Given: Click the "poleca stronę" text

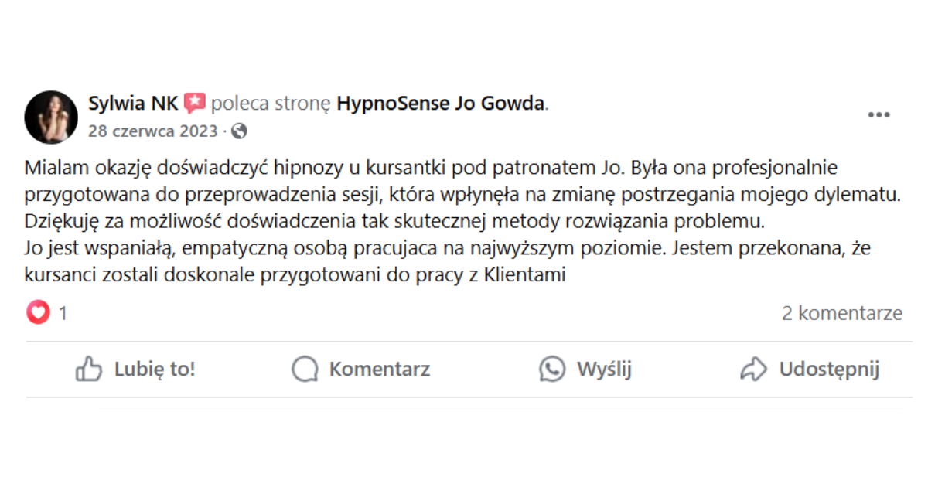Looking at the screenshot, I should point(271,103).
